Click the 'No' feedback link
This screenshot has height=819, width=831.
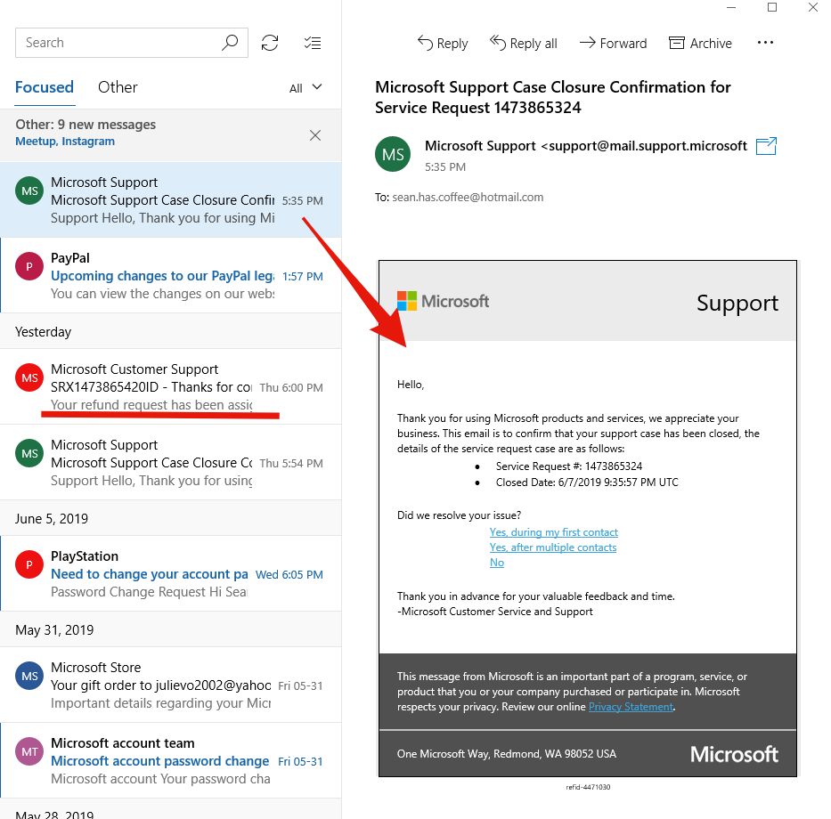pos(497,563)
